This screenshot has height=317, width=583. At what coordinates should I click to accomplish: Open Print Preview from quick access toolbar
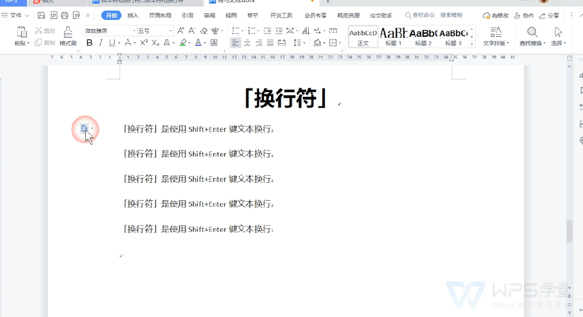76,15
